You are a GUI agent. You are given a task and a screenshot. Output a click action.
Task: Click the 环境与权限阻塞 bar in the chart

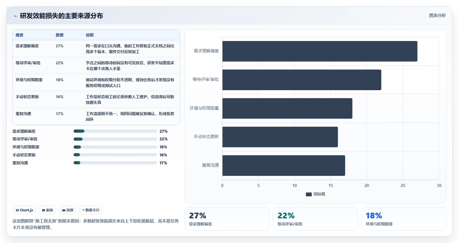(x=288, y=108)
